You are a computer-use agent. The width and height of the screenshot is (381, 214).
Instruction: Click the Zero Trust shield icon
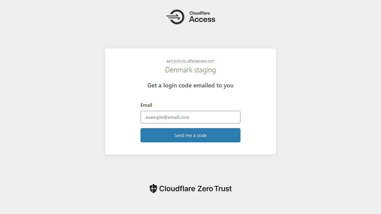click(x=153, y=188)
